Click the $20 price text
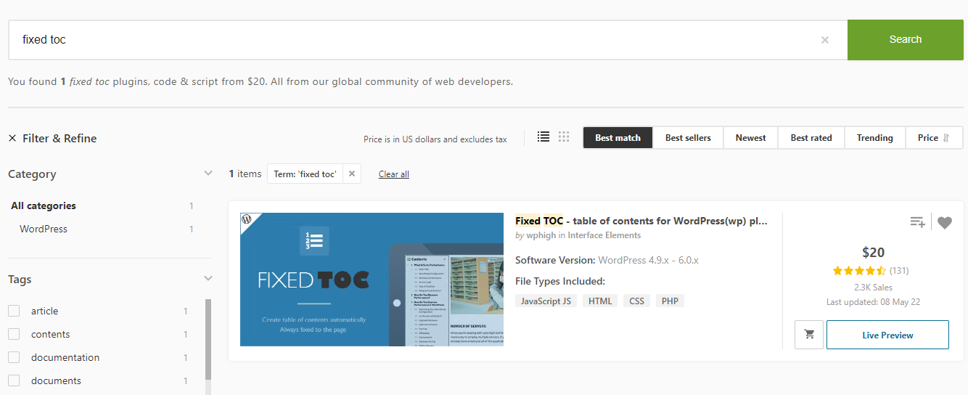The image size is (968, 395). pyautogui.click(x=873, y=252)
